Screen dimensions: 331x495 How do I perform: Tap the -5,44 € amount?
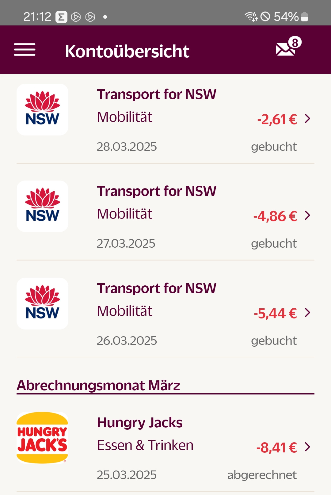click(275, 314)
